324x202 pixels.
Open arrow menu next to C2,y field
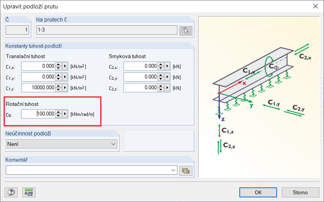coord(167,77)
